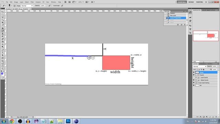Enable the Auto Erase checkbox
This screenshot has width=220, height=124.
coord(53,6)
